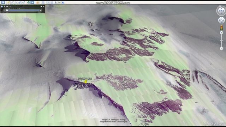Move left using the move joystick arrow

[219, 20]
